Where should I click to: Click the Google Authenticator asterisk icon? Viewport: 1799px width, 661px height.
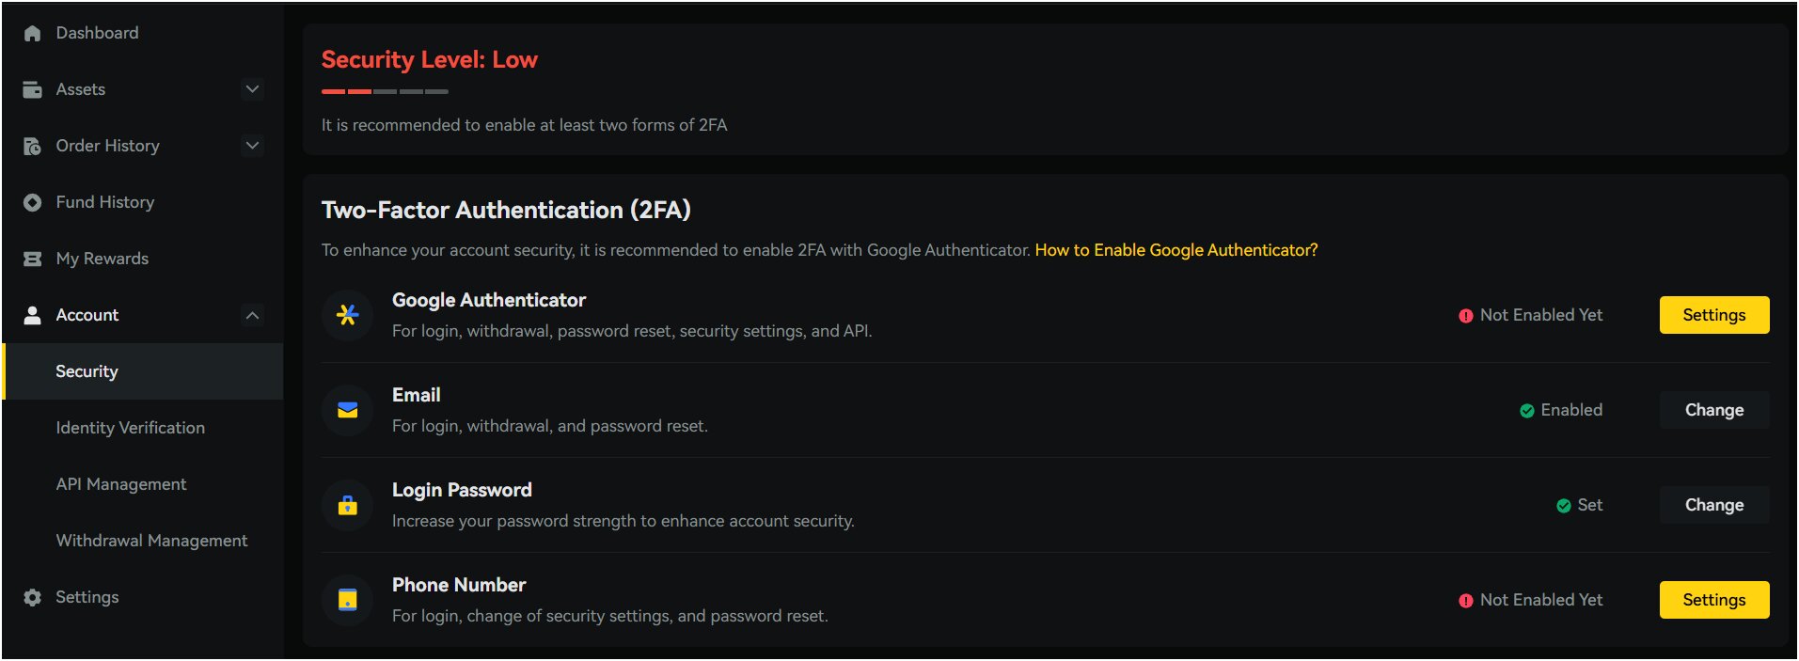[346, 315]
